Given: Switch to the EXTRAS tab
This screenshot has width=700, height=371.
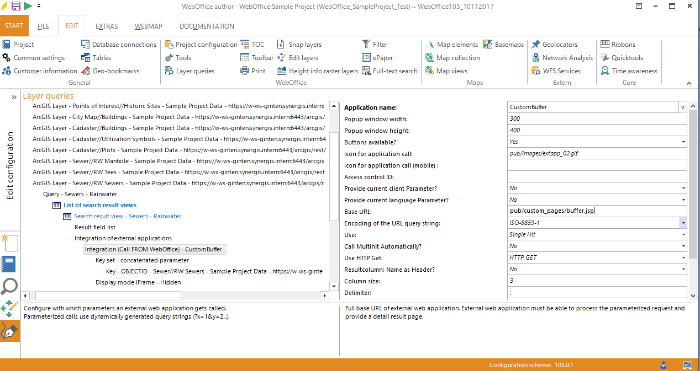Looking at the screenshot, I should pyautogui.click(x=106, y=26).
